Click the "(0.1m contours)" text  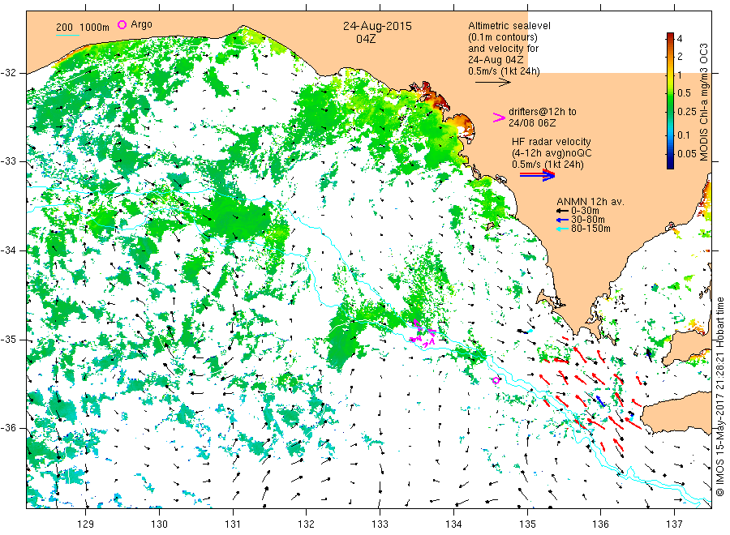coord(503,37)
